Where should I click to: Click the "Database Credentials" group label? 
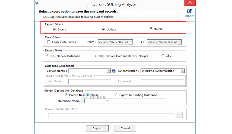(60, 66)
